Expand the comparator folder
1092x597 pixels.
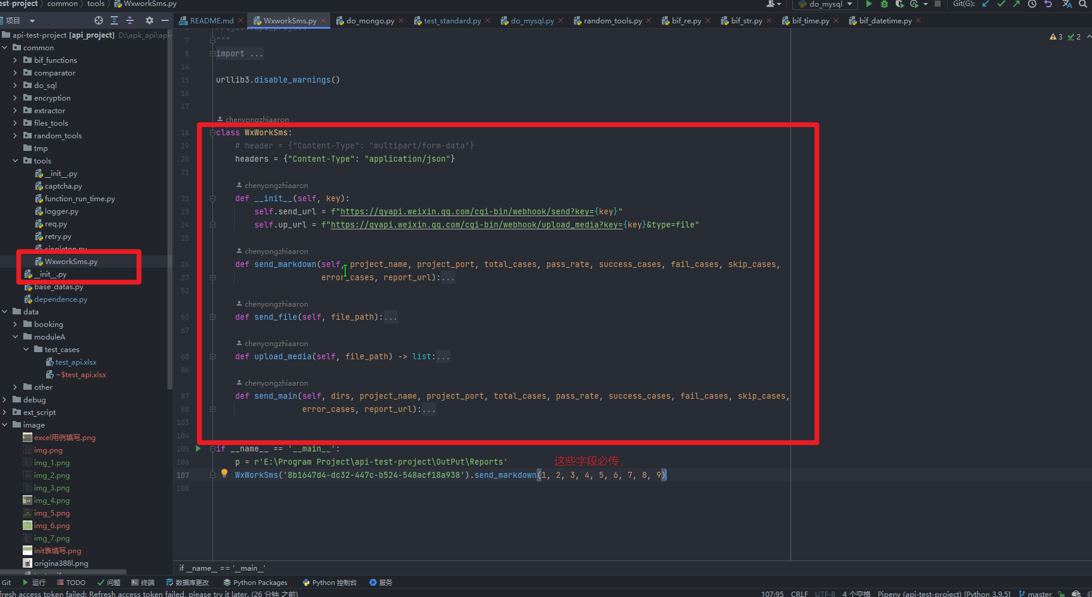[15, 72]
